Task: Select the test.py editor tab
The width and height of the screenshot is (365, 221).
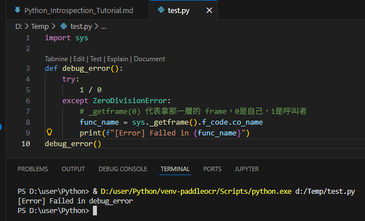Action: (183, 10)
